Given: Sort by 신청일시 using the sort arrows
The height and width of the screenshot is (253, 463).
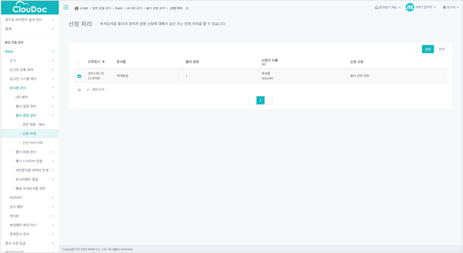Looking at the screenshot, I should 103,62.
